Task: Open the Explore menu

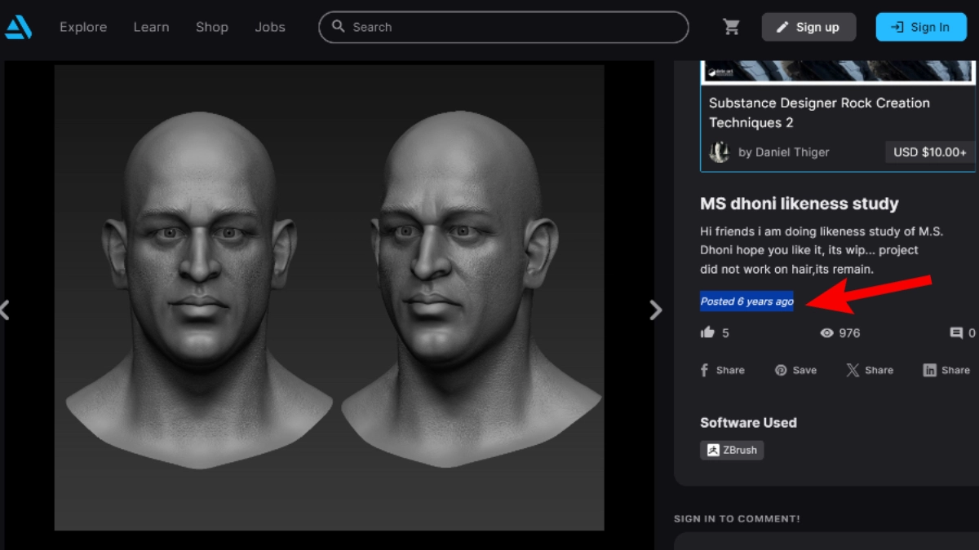Action: tap(83, 27)
